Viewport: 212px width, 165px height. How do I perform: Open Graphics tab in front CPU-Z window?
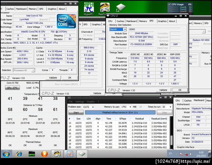162,21
